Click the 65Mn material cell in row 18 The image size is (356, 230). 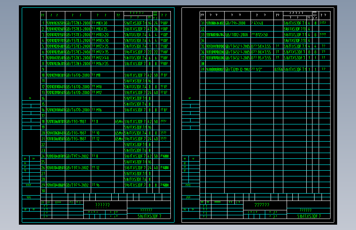click(119, 121)
